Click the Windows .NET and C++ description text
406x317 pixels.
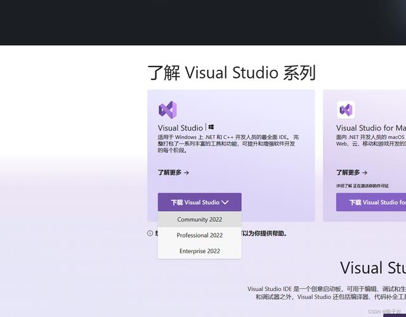click(228, 144)
